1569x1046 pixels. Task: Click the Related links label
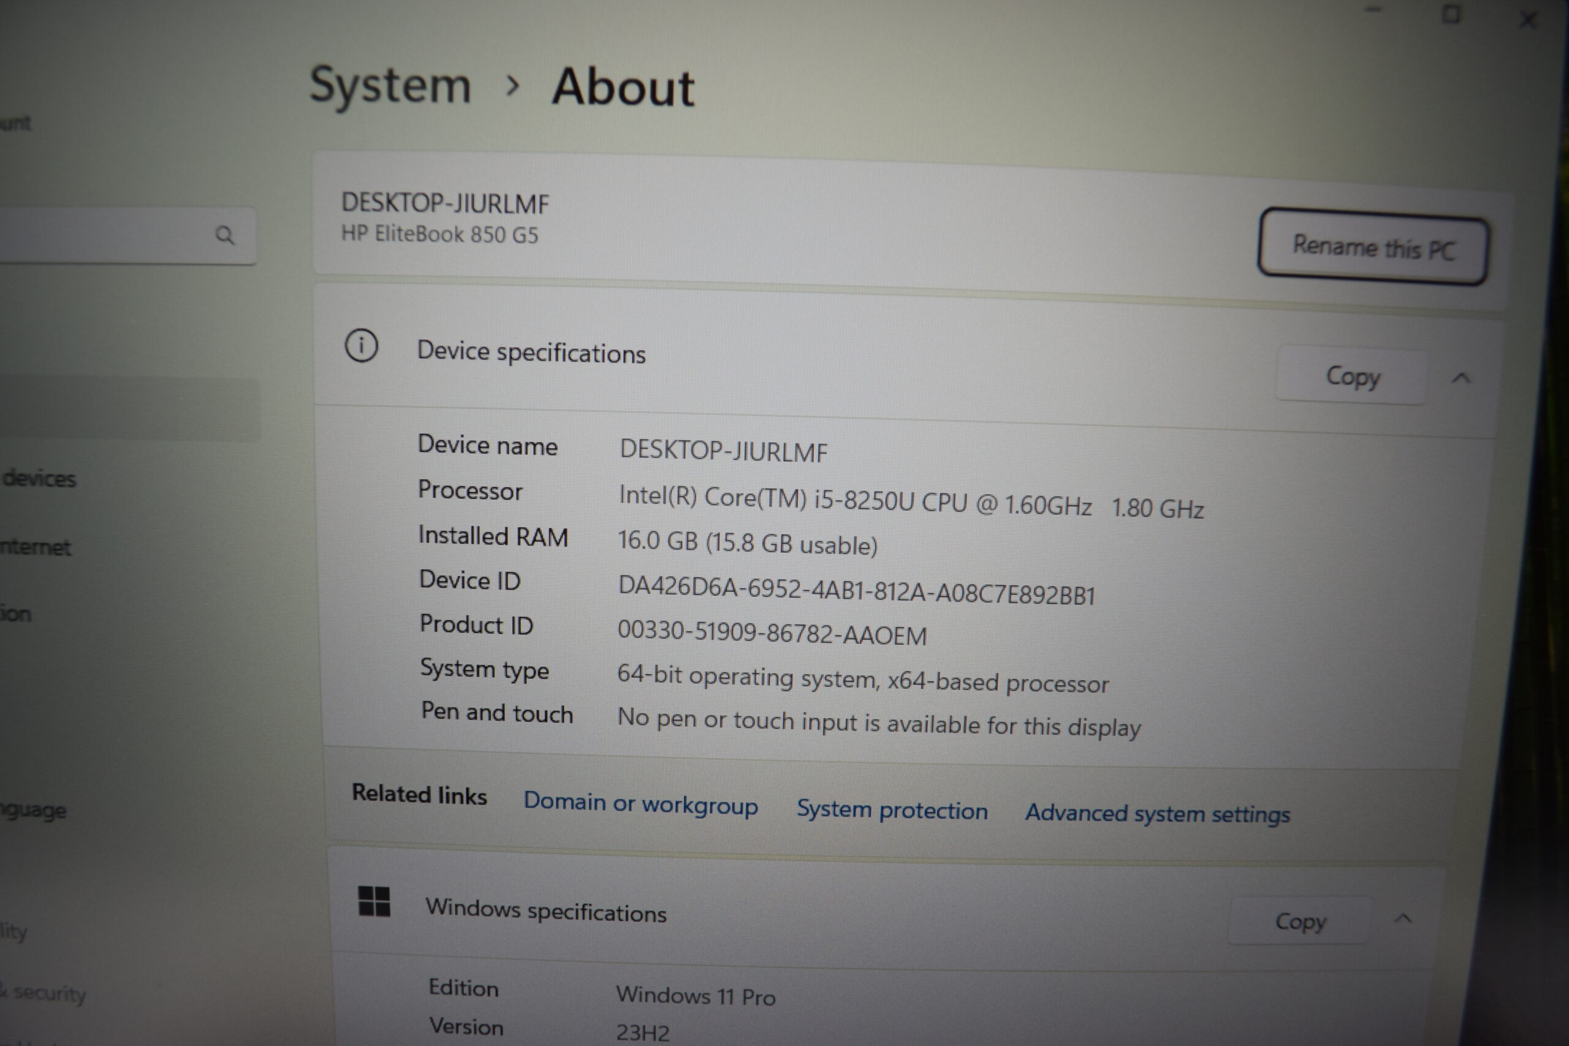[x=419, y=795]
